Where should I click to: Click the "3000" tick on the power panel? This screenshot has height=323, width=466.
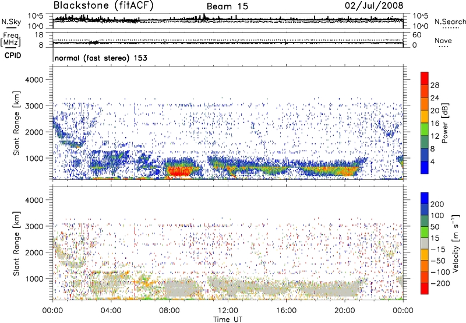[34, 106]
